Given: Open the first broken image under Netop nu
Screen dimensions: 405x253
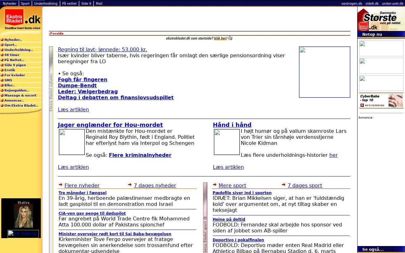Looking at the screenshot, I should point(381,48).
